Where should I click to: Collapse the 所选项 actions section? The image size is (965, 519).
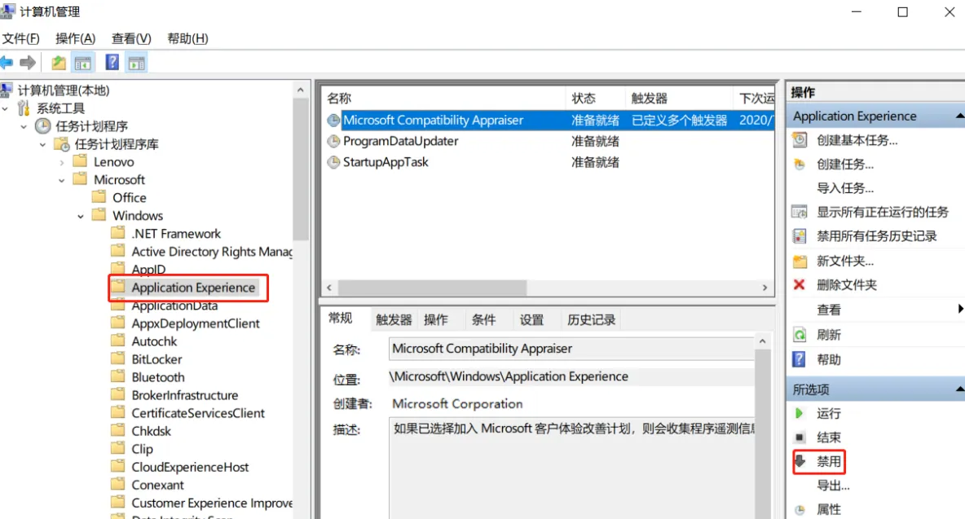(959, 389)
